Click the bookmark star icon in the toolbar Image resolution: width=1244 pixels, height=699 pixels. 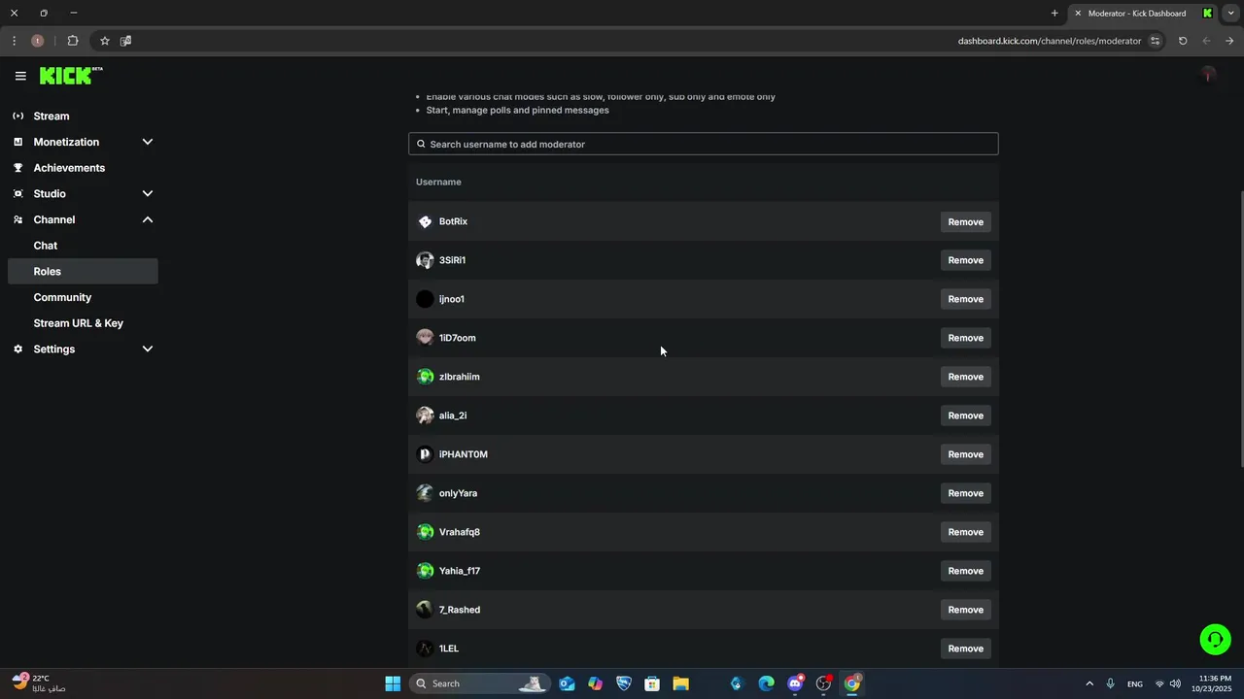(x=105, y=41)
